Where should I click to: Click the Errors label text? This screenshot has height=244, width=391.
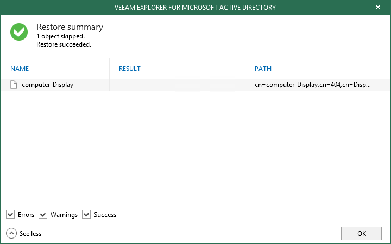(x=26, y=215)
